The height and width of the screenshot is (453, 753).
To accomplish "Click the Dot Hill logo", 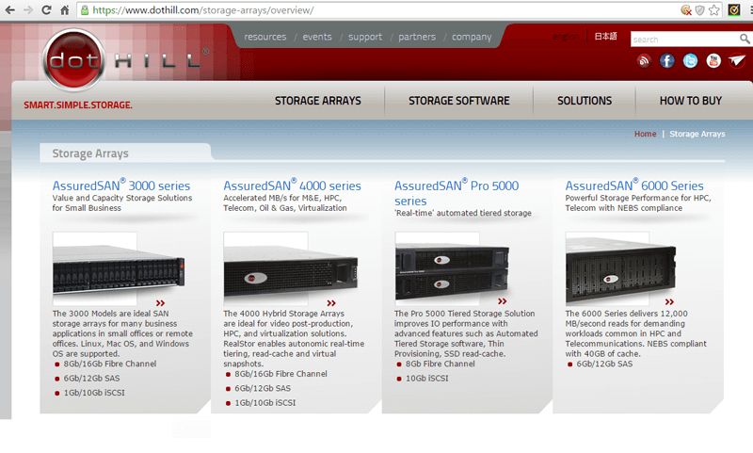I will [x=125, y=60].
